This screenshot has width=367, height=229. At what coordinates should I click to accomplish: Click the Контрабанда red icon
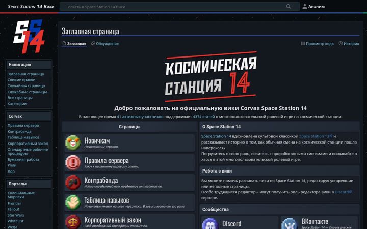pos(73,182)
